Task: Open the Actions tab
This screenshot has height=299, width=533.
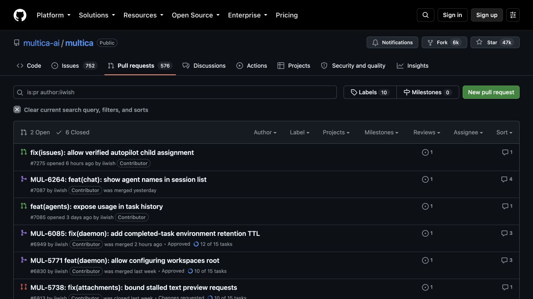Action: pyautogui.click(x=252, y=66)
